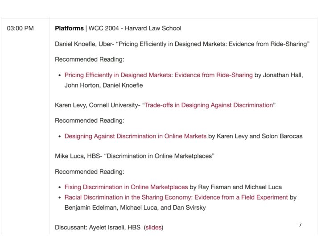Click 'Discussant: Ayelet Israeli, HBS' text
Screen dimensions: 321x241
98,228
